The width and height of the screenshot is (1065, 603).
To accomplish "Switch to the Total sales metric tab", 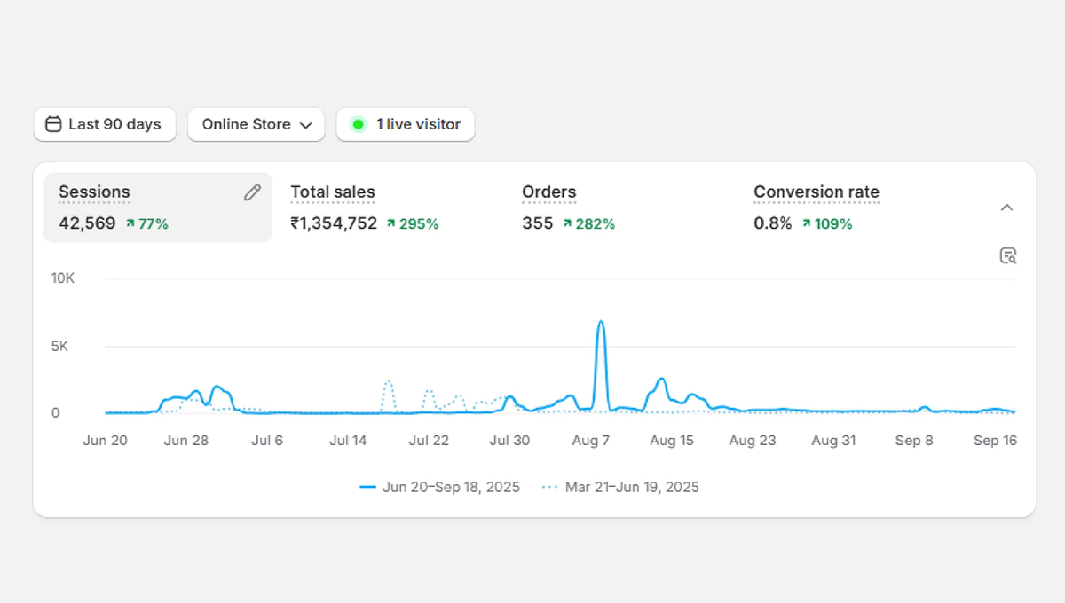I will (333, 192).
